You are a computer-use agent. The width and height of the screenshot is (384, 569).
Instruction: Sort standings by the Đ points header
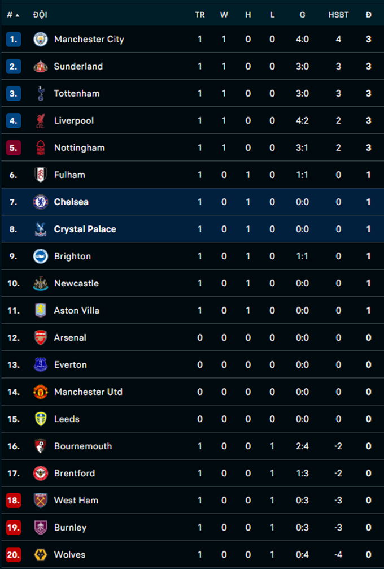[x=369, y=15]
